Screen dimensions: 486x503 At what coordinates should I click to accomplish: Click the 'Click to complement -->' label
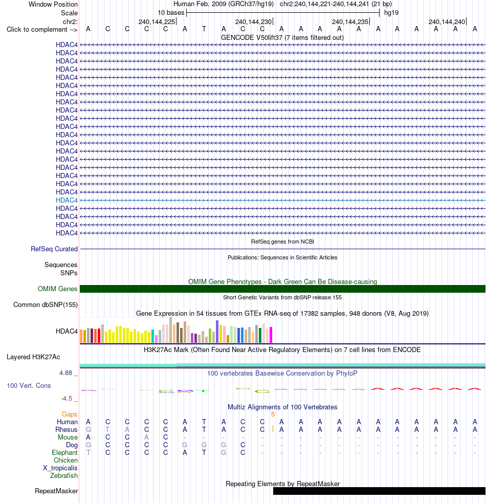pos(42,30)
